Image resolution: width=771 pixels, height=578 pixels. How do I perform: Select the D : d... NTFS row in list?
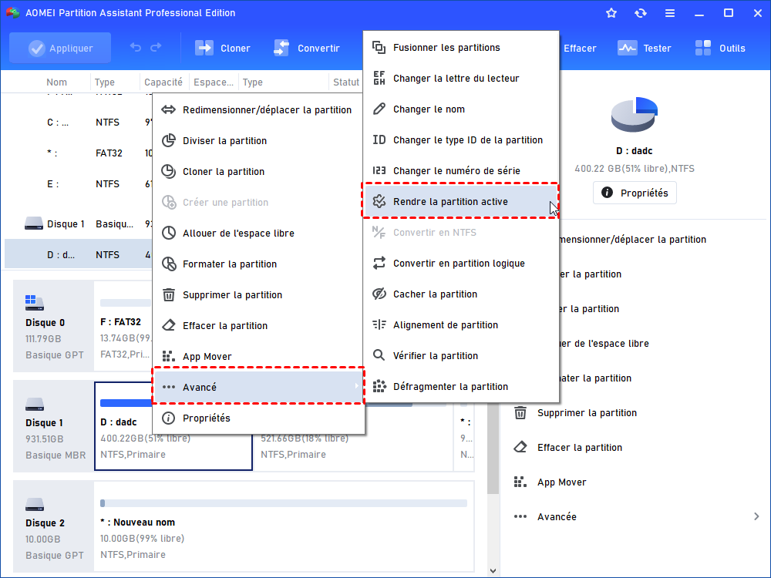pyautogui.click(x=79, y=254)
